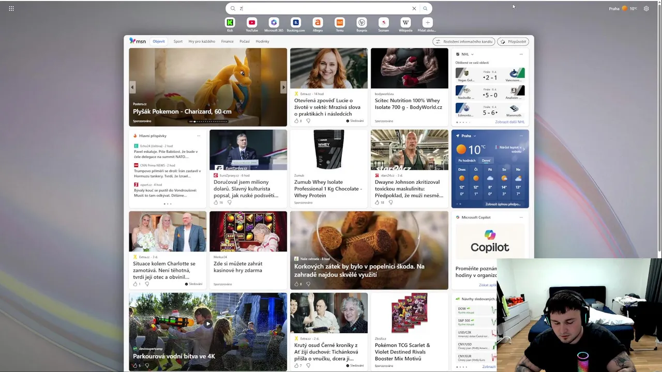Open the Nashville vs Anaheim score row
This screenshot has width=662, height=372.
point(490,93)
